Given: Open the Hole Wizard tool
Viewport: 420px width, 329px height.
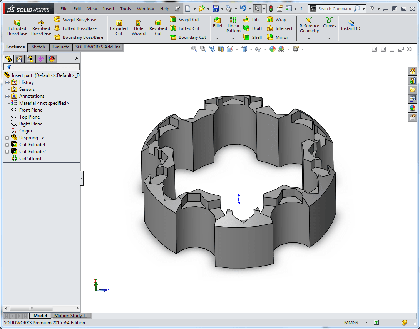Looking at the screenshot, I should pyautogui.click(x=138, y=28).
